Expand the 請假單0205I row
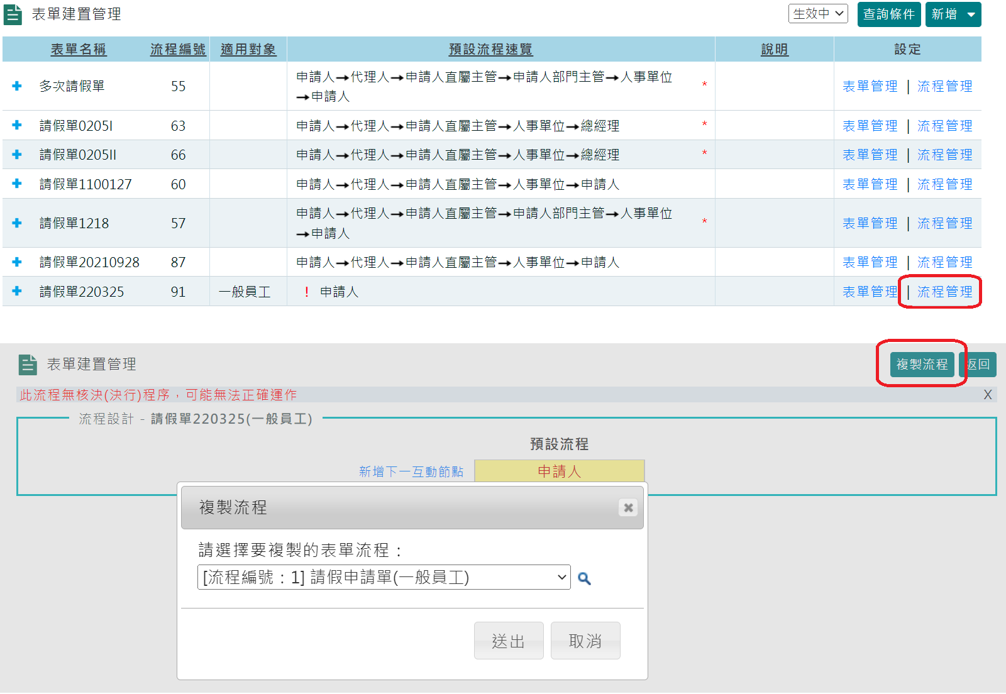 [x=16, y=125]
